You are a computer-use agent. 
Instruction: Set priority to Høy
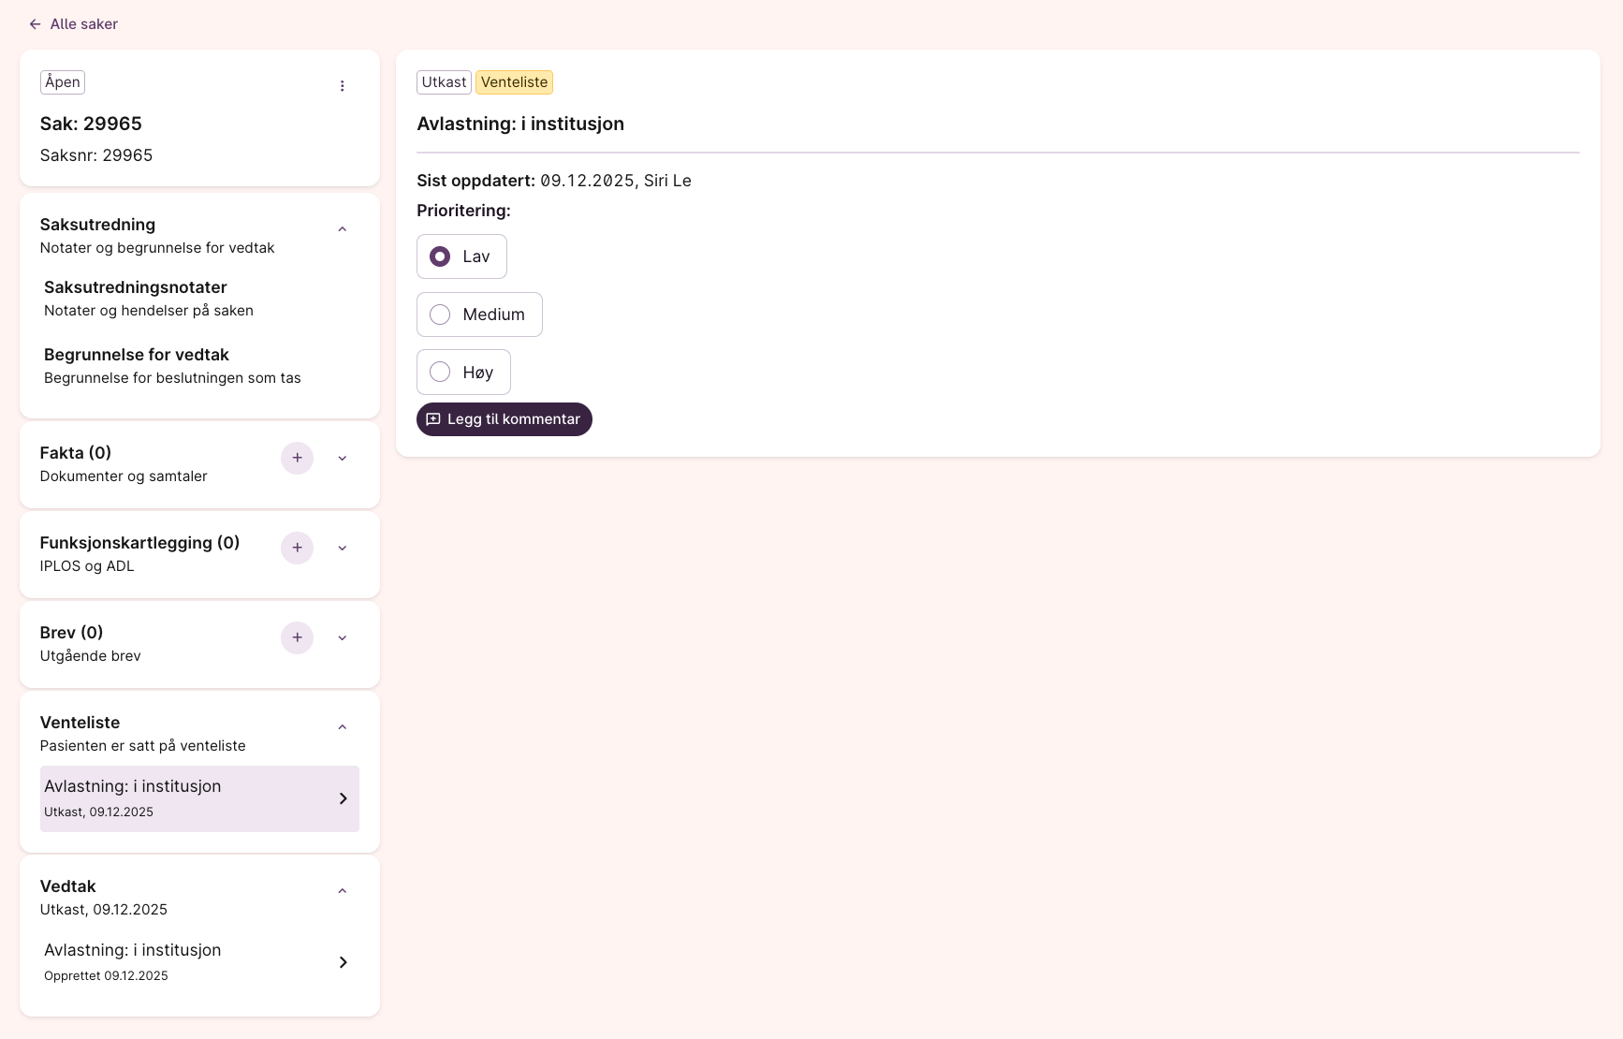click(x=440, y=373)
